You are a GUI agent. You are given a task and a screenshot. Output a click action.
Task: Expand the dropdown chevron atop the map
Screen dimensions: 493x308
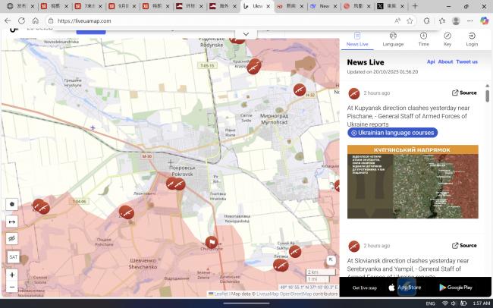coord(245,34)
